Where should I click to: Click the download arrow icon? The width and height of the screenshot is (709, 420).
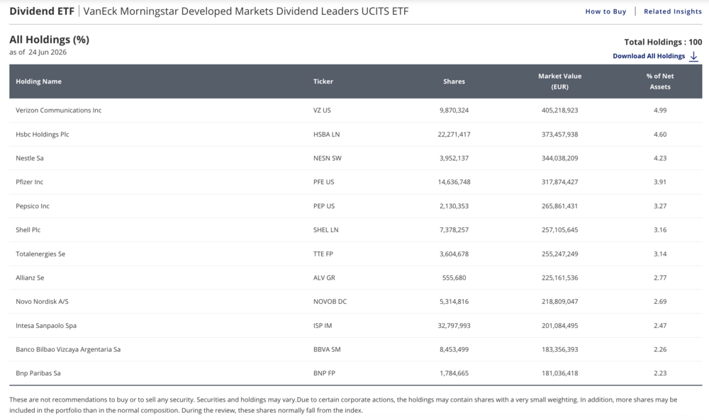[x=693, y=57]
